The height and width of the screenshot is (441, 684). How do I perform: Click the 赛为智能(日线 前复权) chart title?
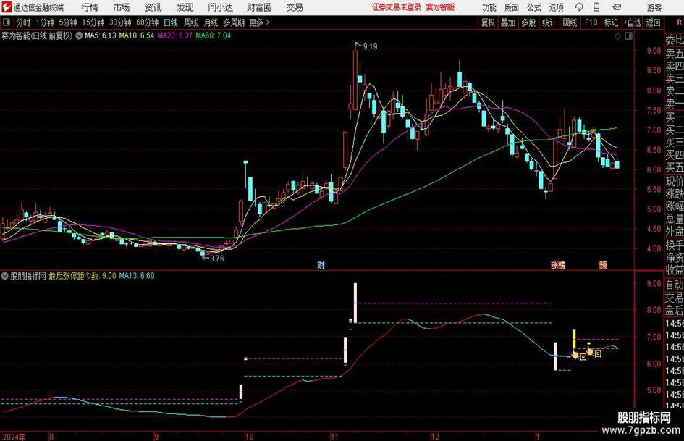pyautogui.click(x=37, y=35)
